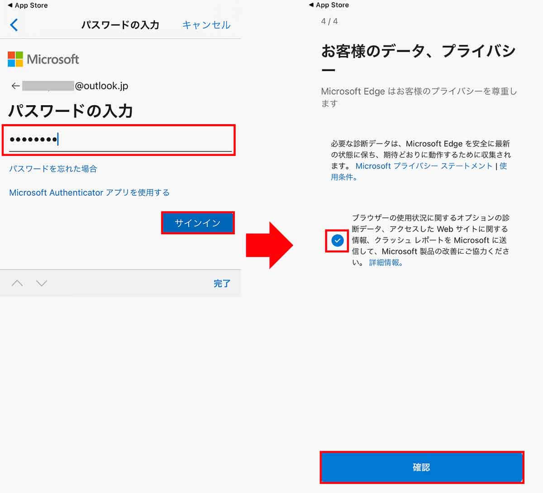Return to App Store from the privacy screen
Screen dimensions: 543x493
pos(328,5)
